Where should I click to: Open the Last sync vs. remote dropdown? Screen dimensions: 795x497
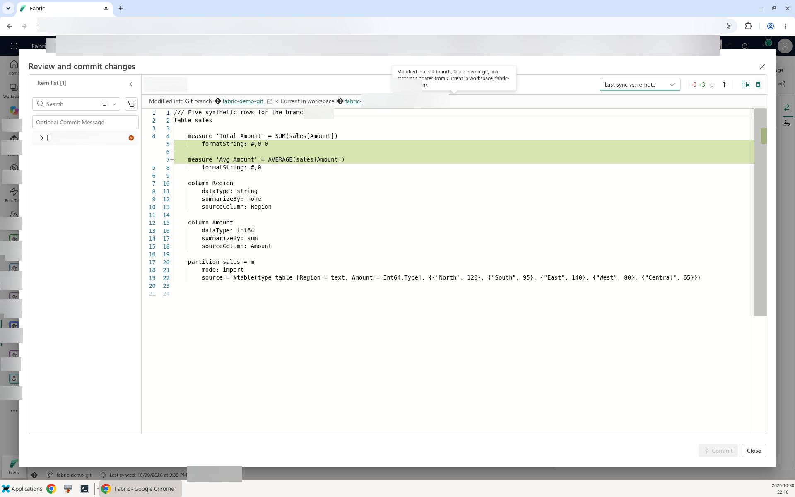(x=640, y=84)
